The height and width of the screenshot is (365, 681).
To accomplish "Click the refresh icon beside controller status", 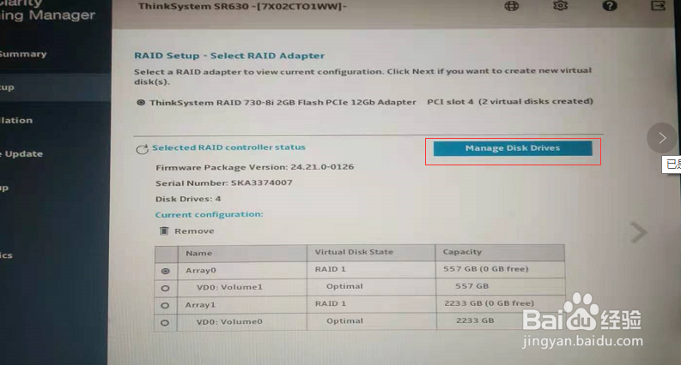I will [142, 150].
